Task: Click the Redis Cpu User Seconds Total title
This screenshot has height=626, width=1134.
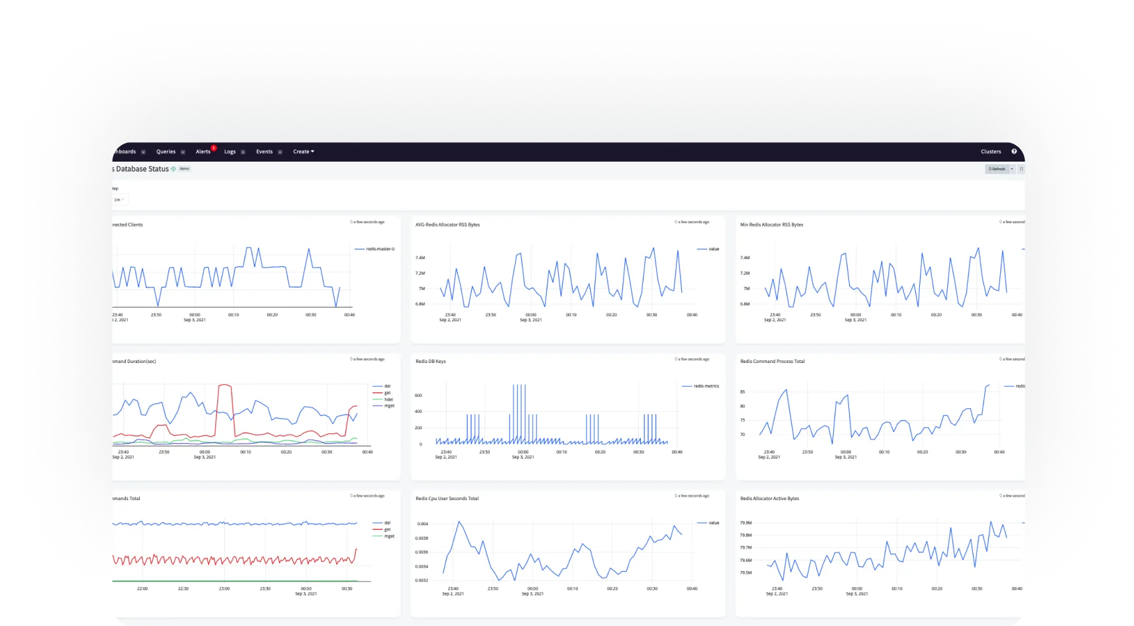Action: [x=447, y=499]
